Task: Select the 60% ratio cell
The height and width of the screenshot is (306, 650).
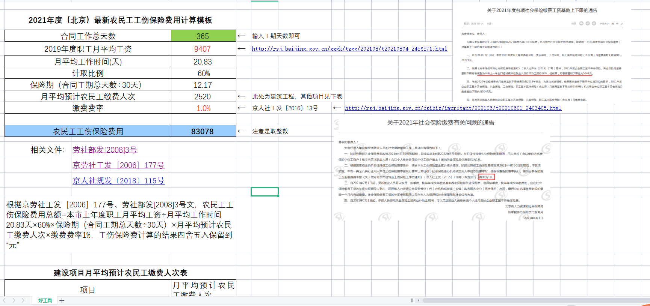Action: [203, 73]
